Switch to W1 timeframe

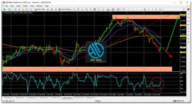coord(189,38)
